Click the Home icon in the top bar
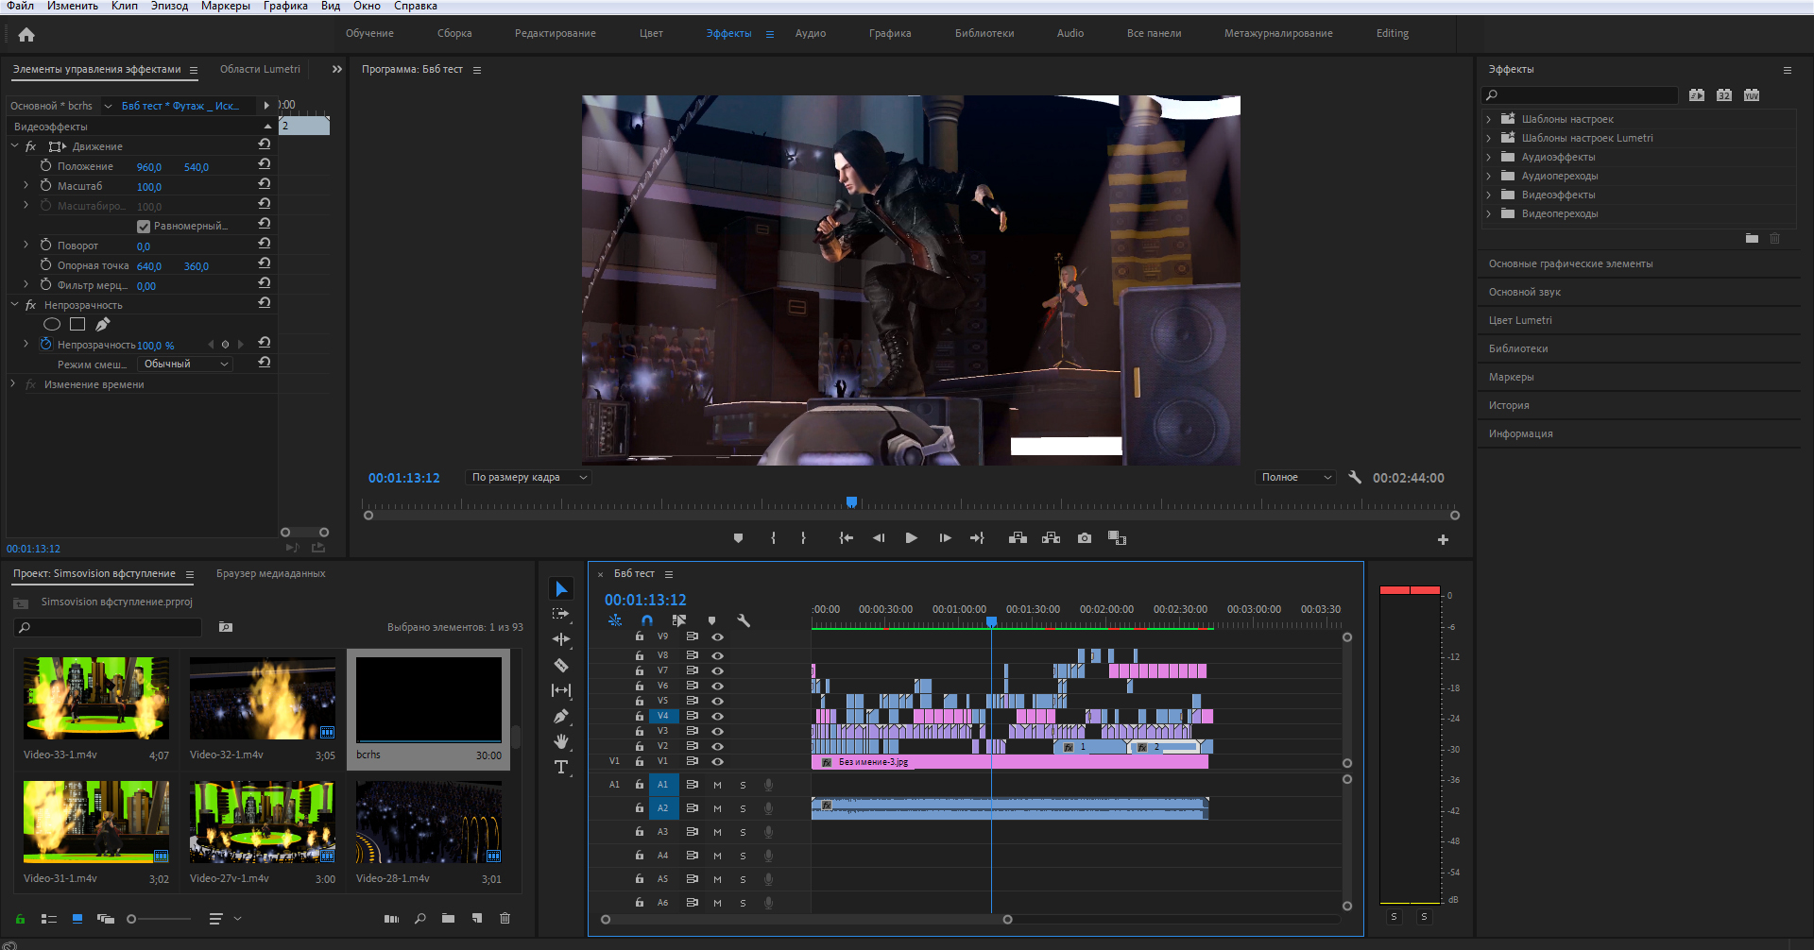 (x=26, y=35)
